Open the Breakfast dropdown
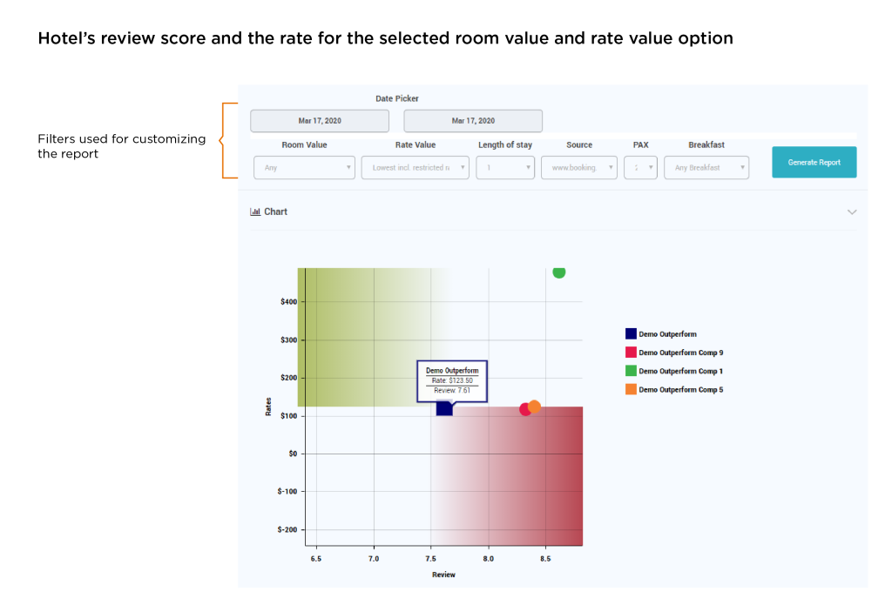This screenshot has height=605, width=892. (706, 168)
